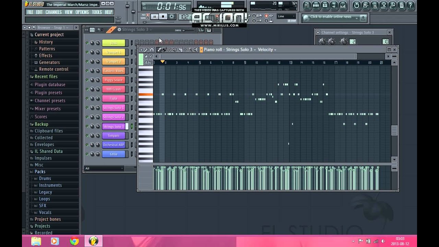The image size is (439, 247).
Task: Click the one-click audio recording scissors icon
Action: [384, 5]
